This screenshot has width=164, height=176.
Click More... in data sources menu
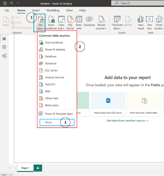point(57,123)
